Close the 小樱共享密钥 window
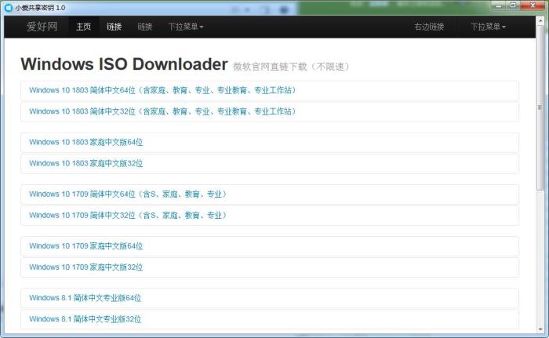The image size is (549, 338). tap(533, 5)
